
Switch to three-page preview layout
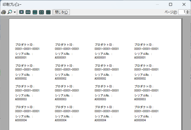pyautogui.click(x=35, y=12)
